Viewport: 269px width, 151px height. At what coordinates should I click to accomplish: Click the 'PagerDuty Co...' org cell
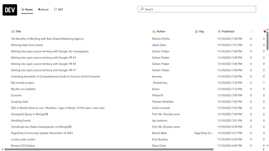pos(204,133)
